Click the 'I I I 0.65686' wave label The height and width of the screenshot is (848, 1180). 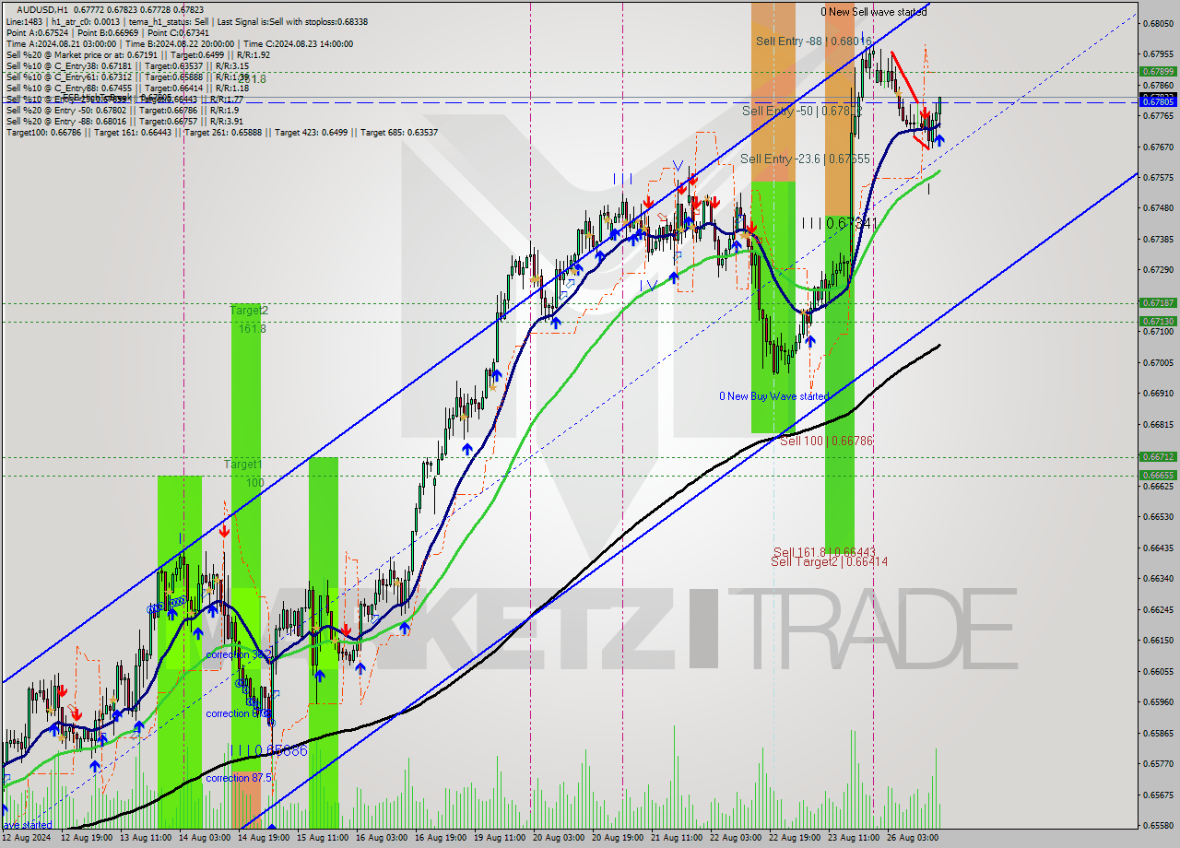pos(269,751)
